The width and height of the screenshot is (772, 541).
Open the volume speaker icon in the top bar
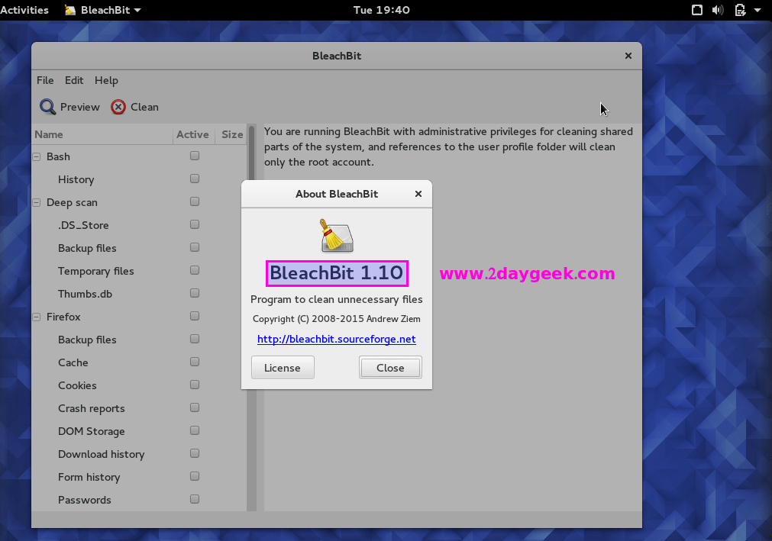tap(718, 10)
